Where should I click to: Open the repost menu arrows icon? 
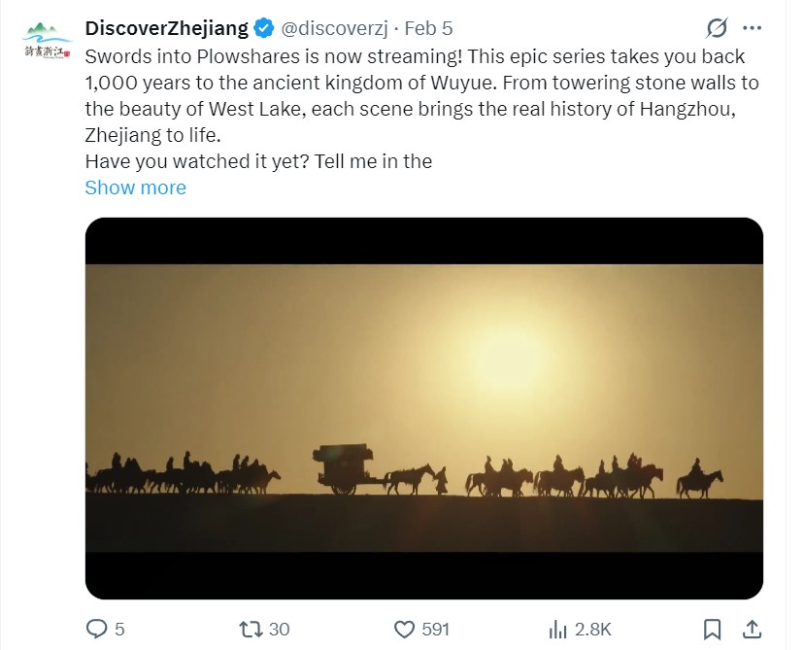(x=250, y=629)
